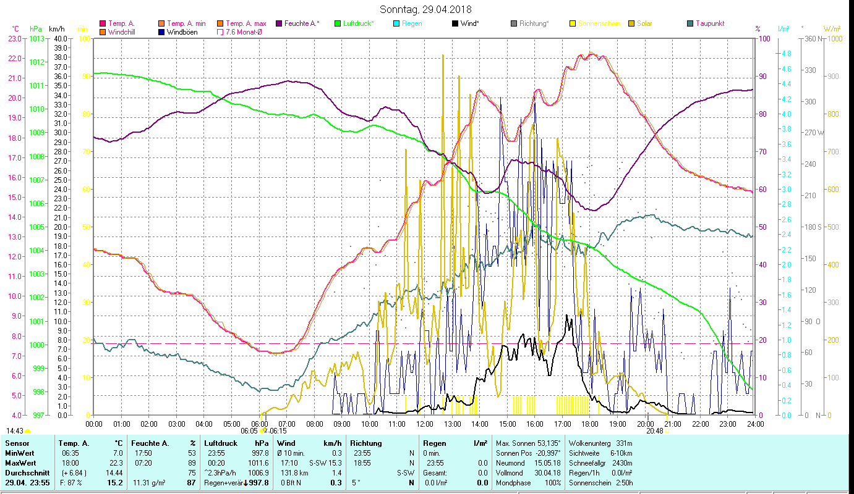This screenshot has height=494, width=854.
Task: Click the Windchill legend color swatch
Action: (102, 32)
